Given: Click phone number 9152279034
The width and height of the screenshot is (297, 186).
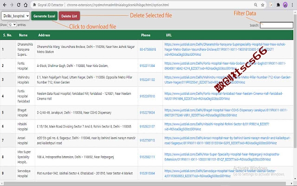Looking at the screenshot, I should (x=147, y=113).
